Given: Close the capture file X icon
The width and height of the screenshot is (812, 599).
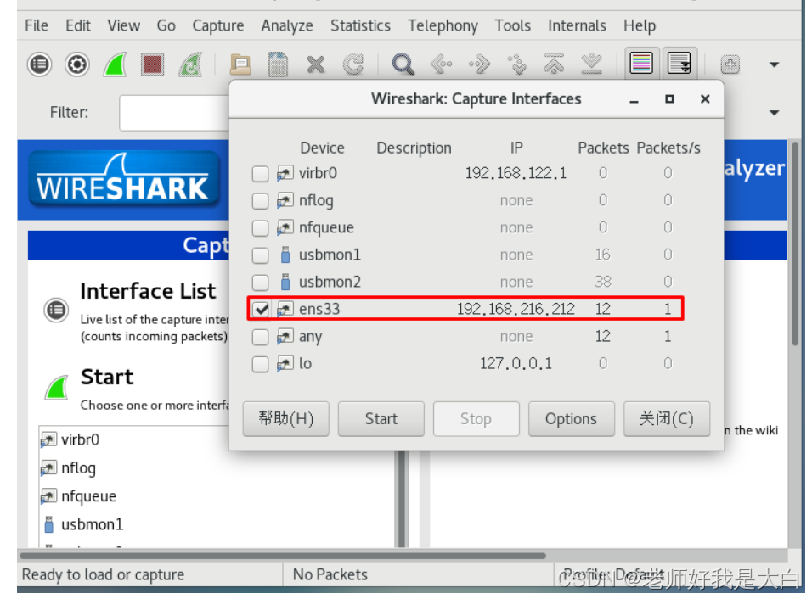Looking at the screenshot, I should [315, 65].
